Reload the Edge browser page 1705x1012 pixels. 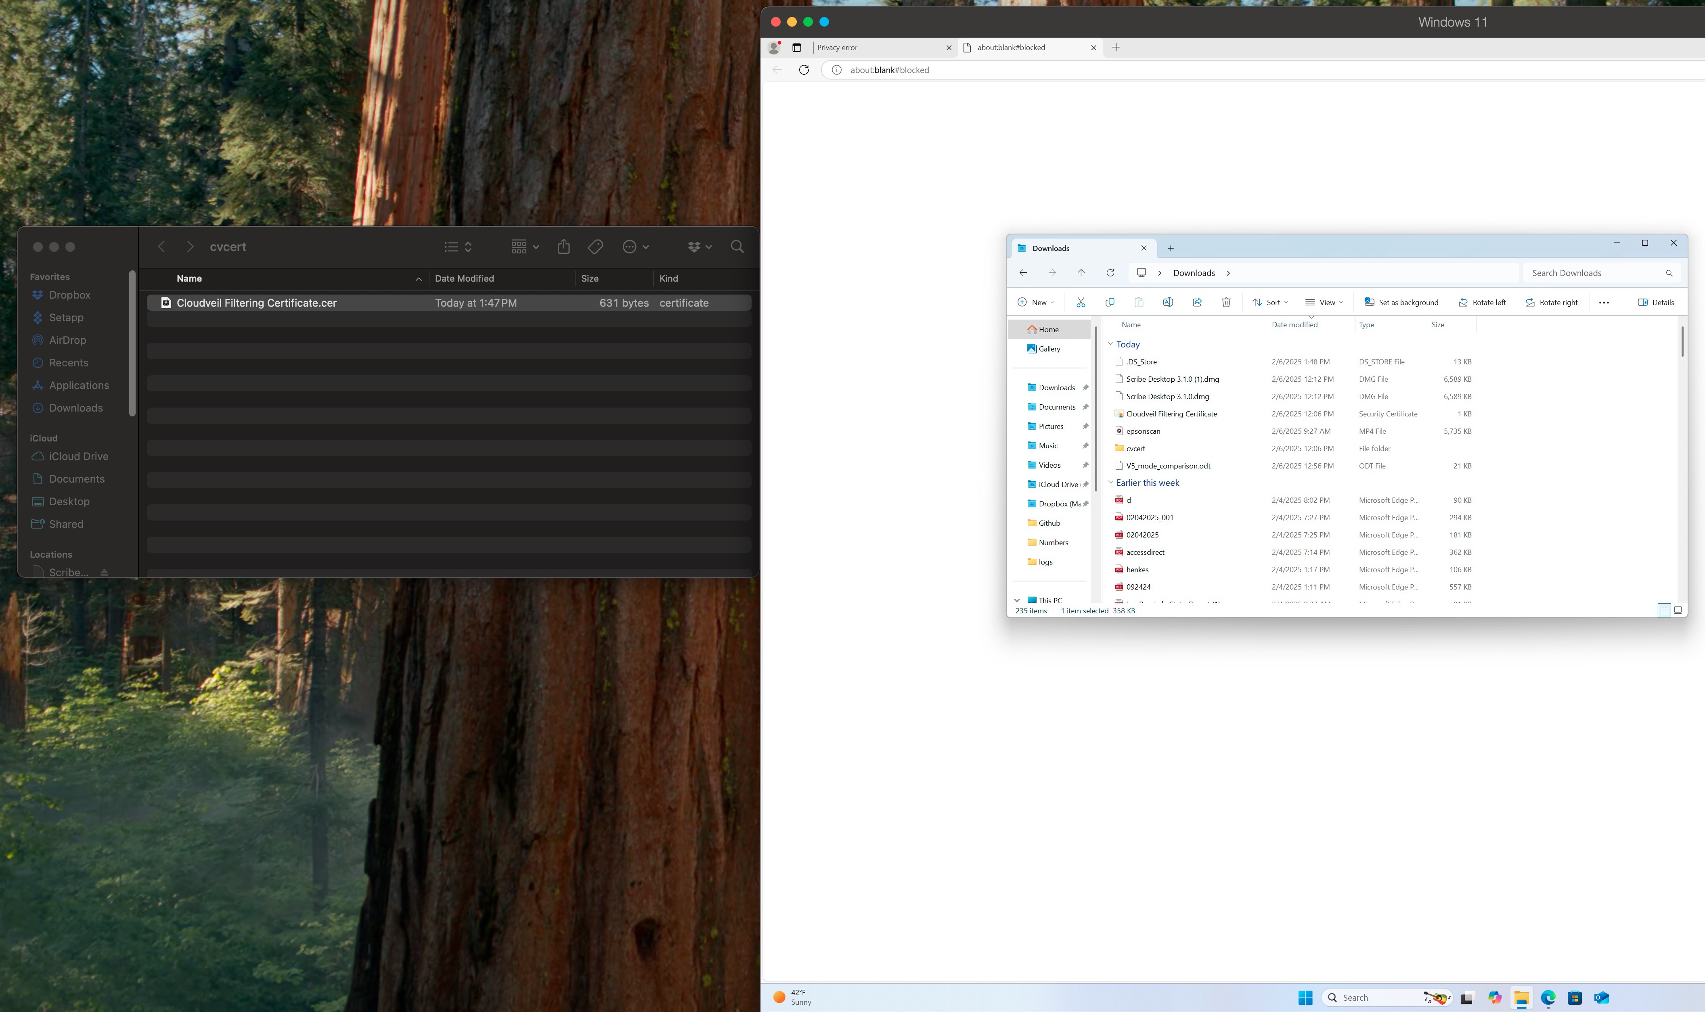804,69
